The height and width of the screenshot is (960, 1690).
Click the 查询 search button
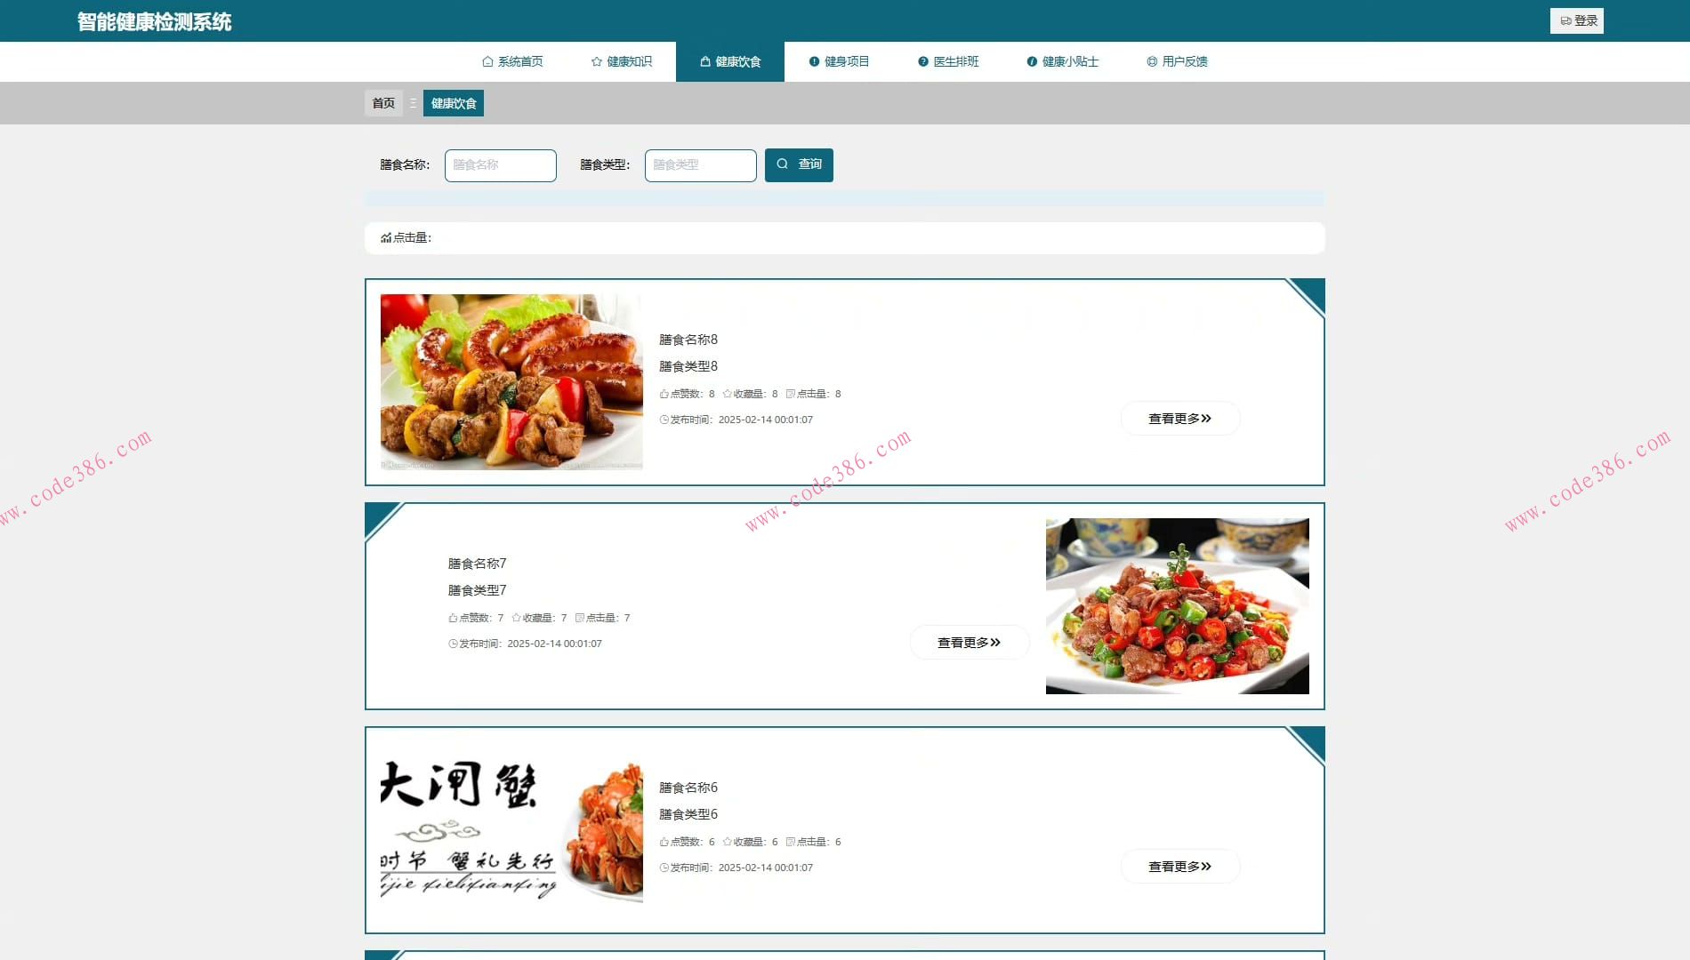tap(799, 164)
